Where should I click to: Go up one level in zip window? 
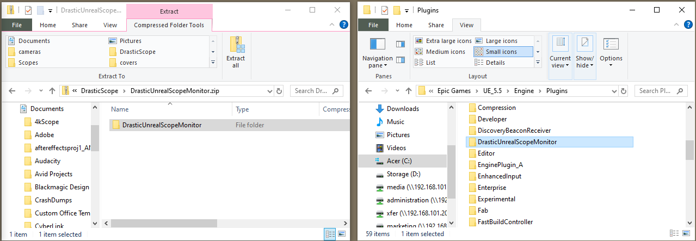click(52, 91)
